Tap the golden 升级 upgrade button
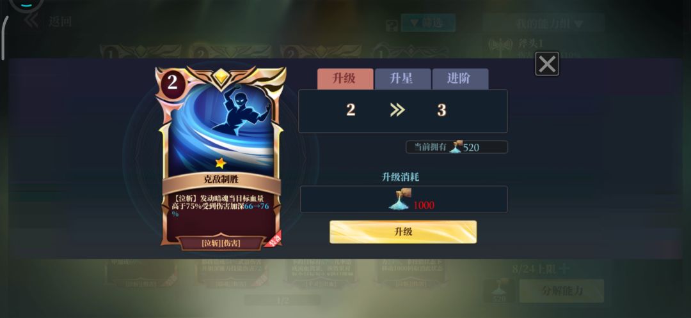The height and width of the screenshot is (318, 691). pos(403,232)
